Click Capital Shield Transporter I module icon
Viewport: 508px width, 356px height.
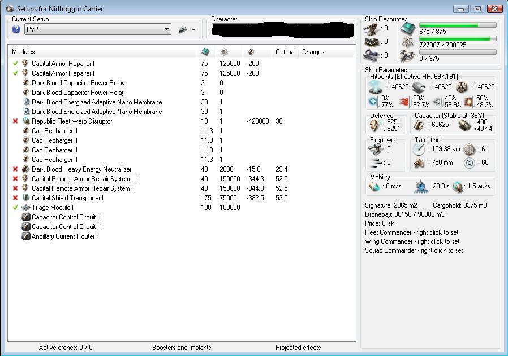(26, 197)
